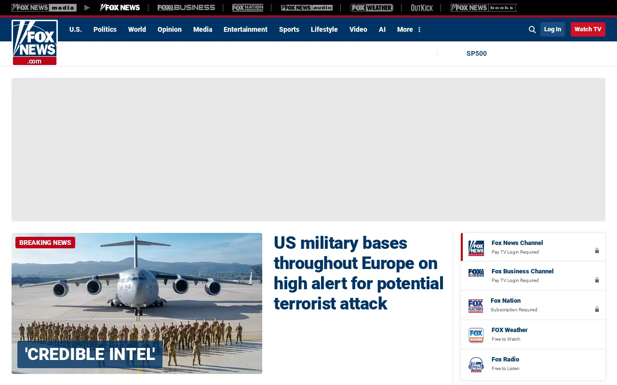Click the Fox News .com logo
The width and height of the screenshot is (617, 385).
[x=35, y=42]
